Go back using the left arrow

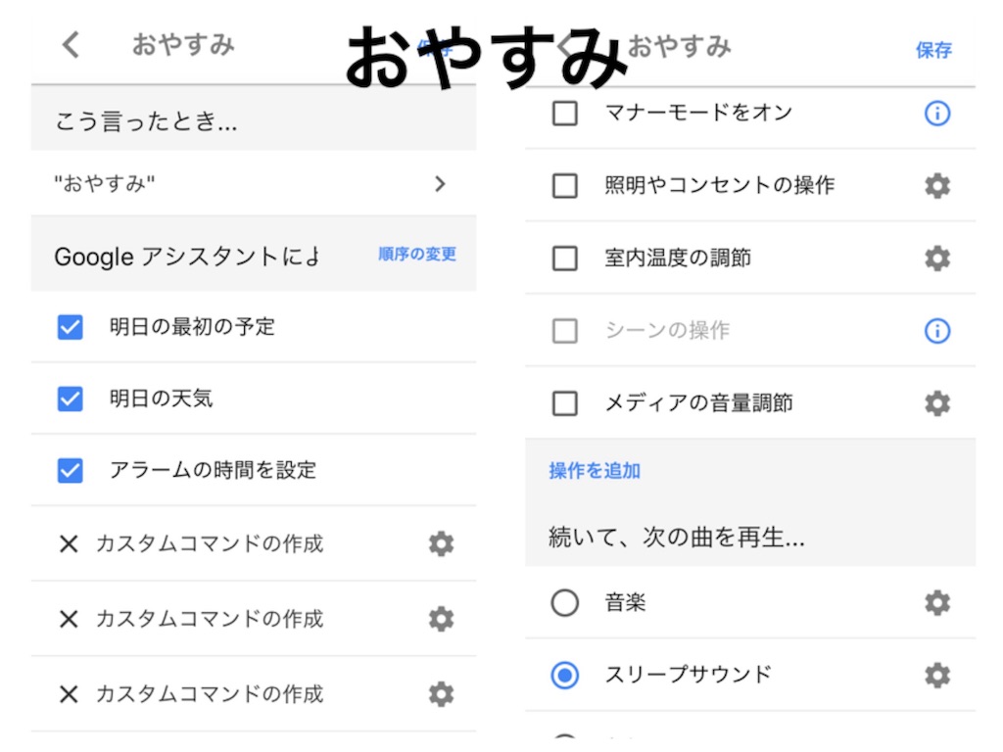69,45
